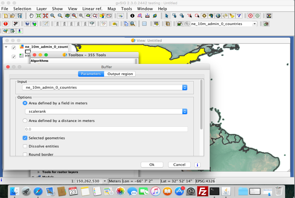Open the map scale dropdown in status bar
This screenshot has width=295, height=198.
tap(104, 181)
